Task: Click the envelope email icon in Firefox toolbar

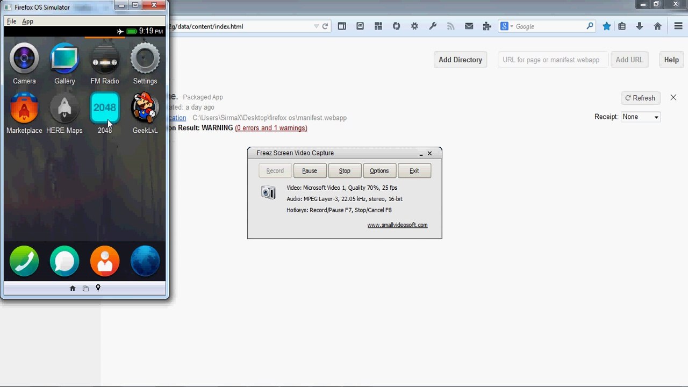Action: pyautogui.click(x=469, y=26)
